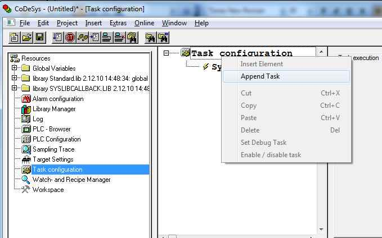Click the Logout toolbar icon with red X

tap(119, 38)
